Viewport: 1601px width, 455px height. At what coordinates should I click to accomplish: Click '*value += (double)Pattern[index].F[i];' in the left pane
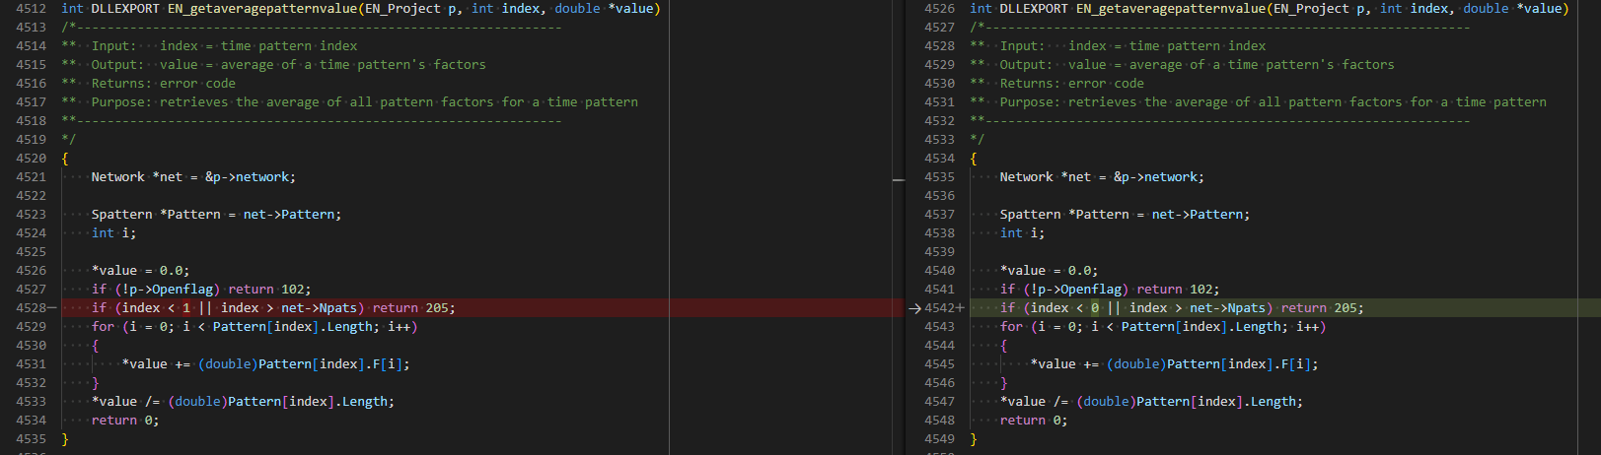click(x=265, y=364)
